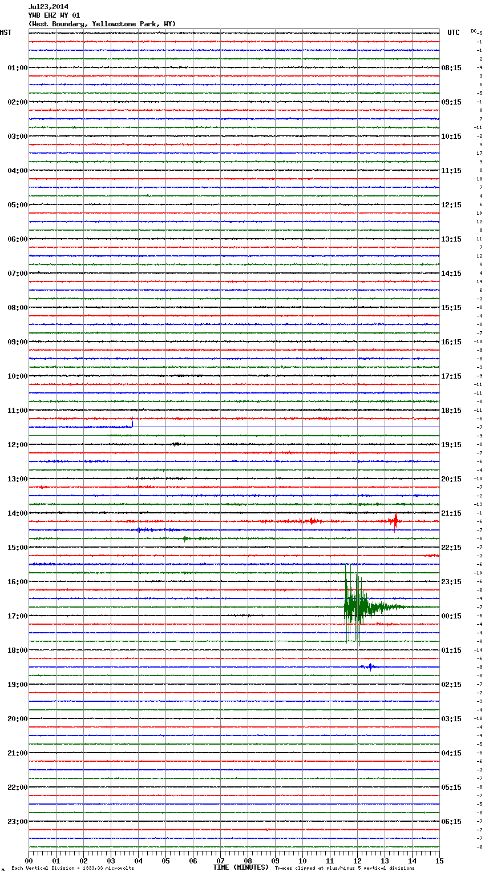Click the blue spike on the 11:30 trace

[x=132, y=423]
